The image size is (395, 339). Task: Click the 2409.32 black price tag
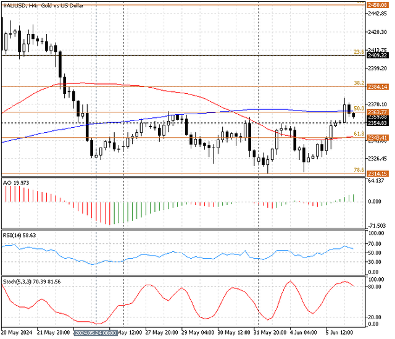(377, 55)
